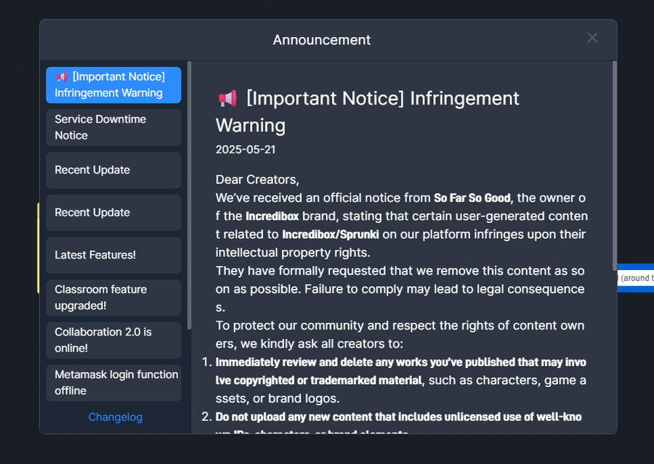Screen dimensions: 654x464
Task: Follow the Changelog link
Action: (x=115, y=417)
